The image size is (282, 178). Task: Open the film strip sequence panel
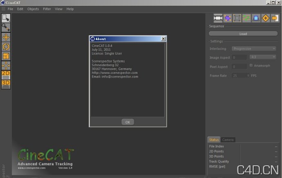click(x=218, y=18)
